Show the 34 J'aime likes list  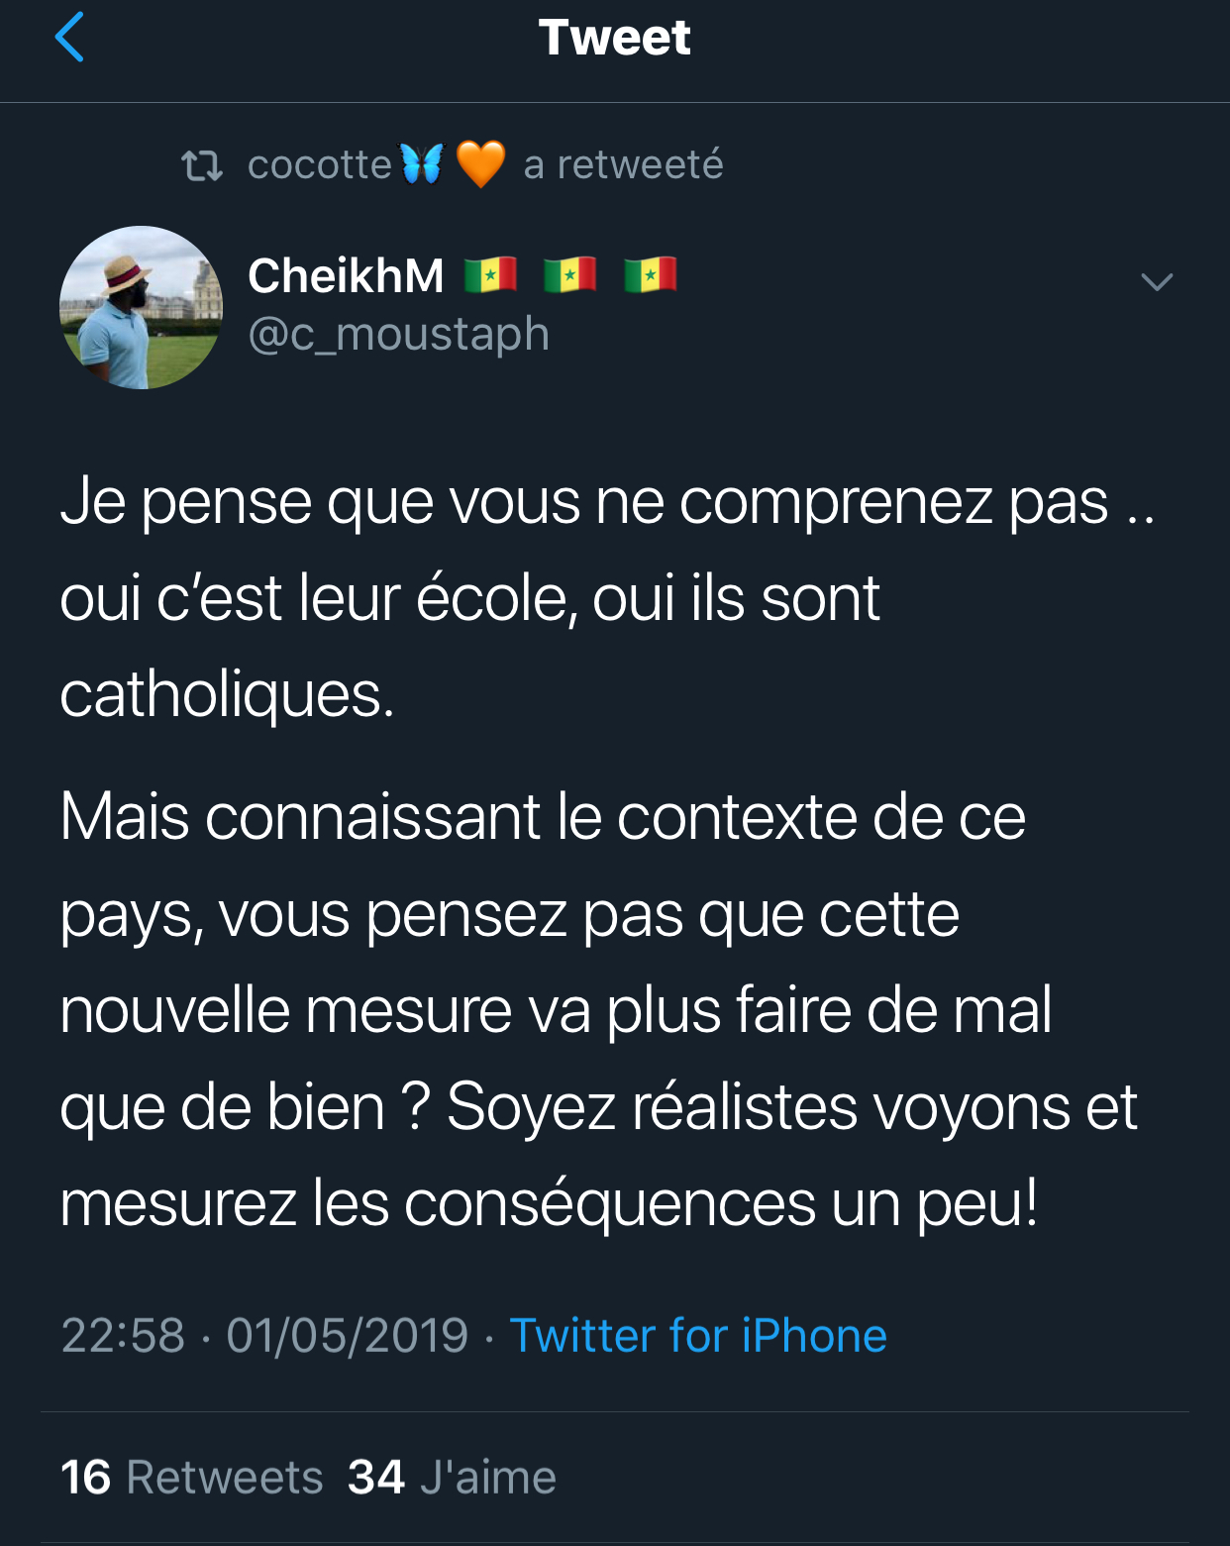[452, 1477]
